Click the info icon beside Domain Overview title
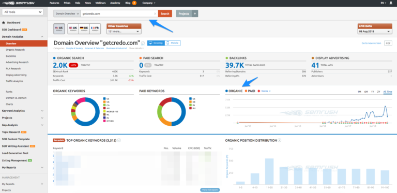 [x=143, y=43]
